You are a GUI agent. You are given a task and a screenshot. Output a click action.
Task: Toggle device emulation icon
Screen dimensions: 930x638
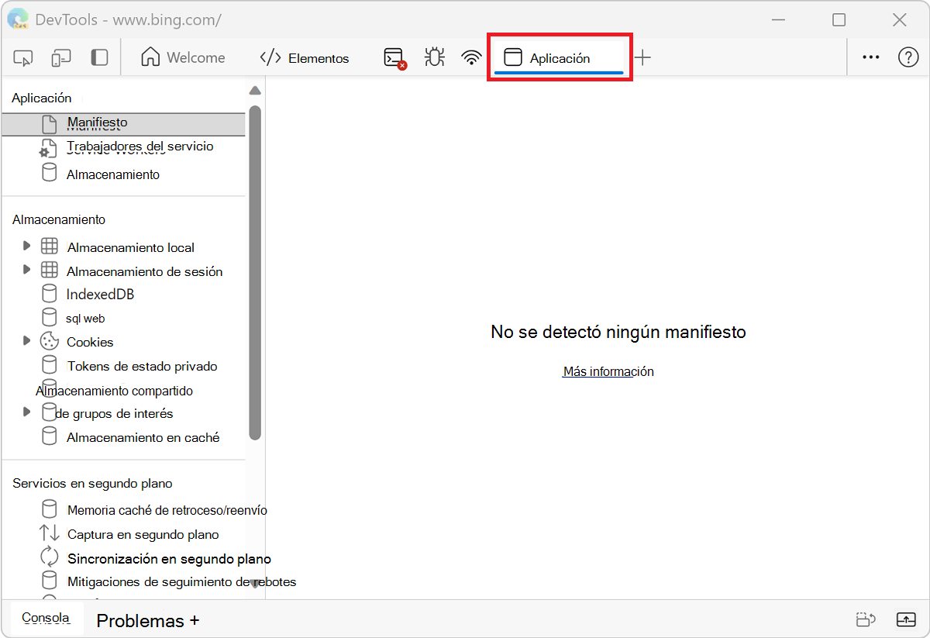(x=61, y=58)
